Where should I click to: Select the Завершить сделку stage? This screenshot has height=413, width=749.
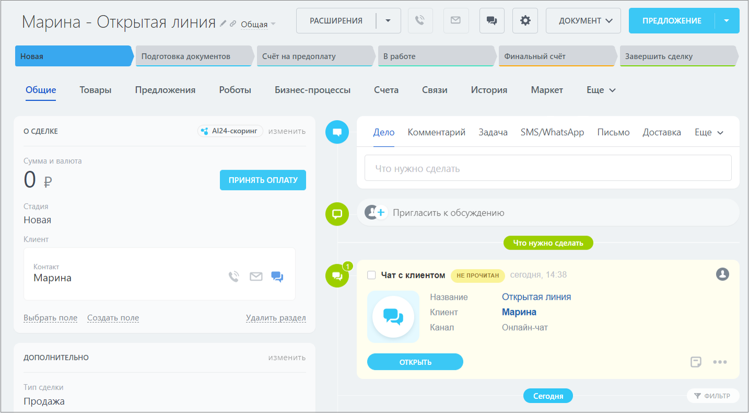679,56
